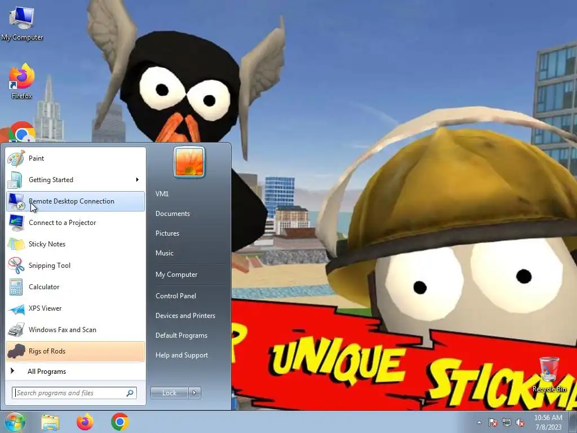Expand the Getting Started submenu arrow

[x=137, y=180]
